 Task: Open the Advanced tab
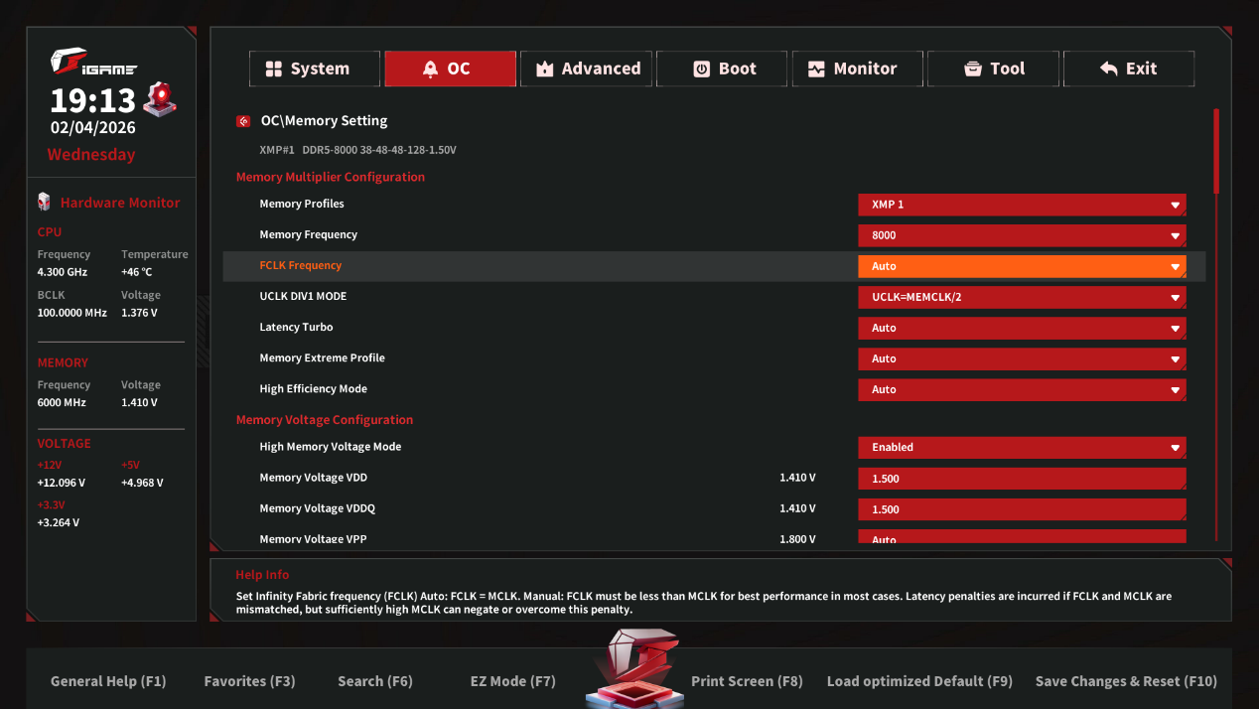[586, 69]
